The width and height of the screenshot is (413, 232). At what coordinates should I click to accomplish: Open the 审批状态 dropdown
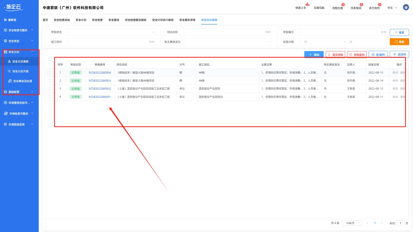(x=112, y=32)
